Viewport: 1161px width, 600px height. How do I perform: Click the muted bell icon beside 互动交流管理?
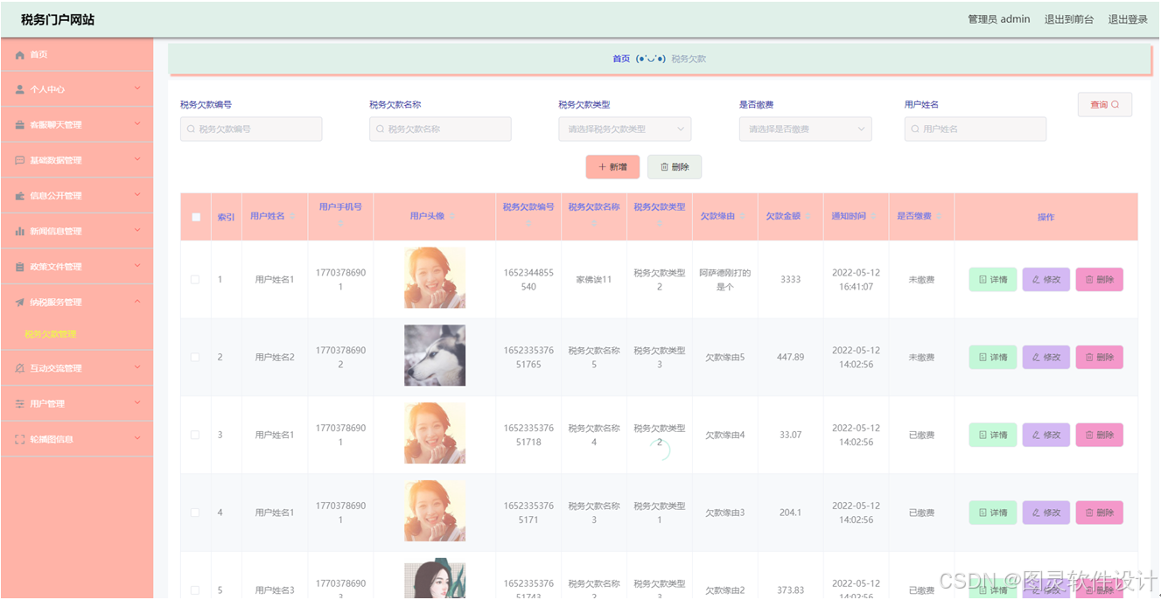pyautogui.click(x=20, y=368)
